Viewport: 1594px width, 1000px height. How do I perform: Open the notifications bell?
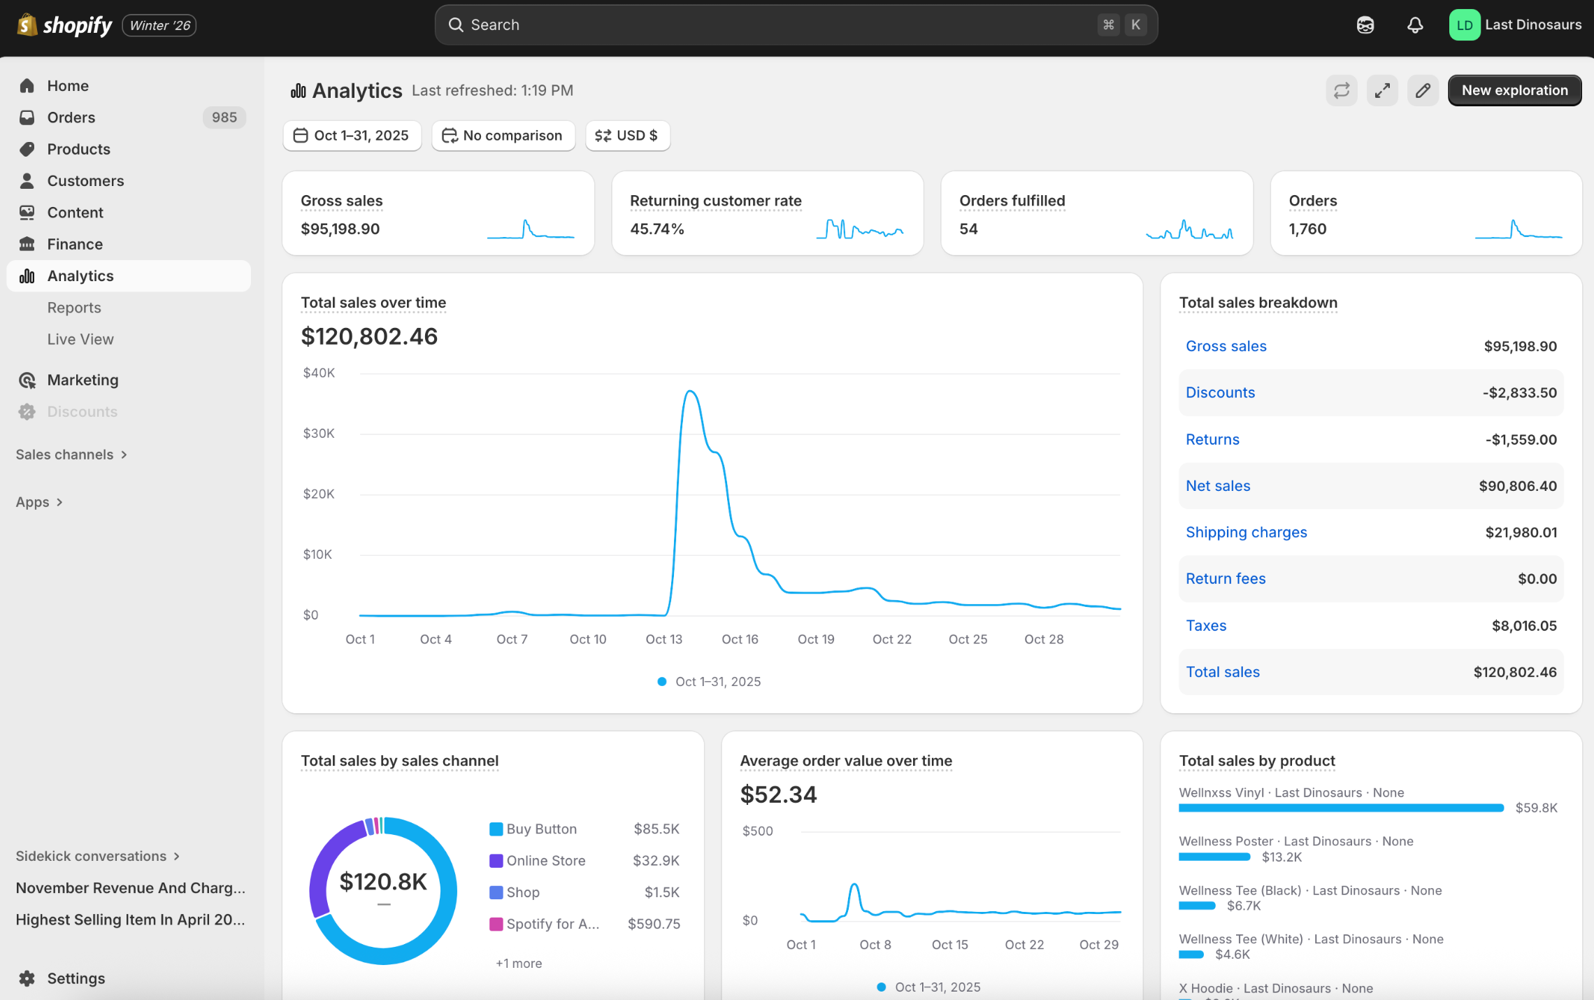1414,25
